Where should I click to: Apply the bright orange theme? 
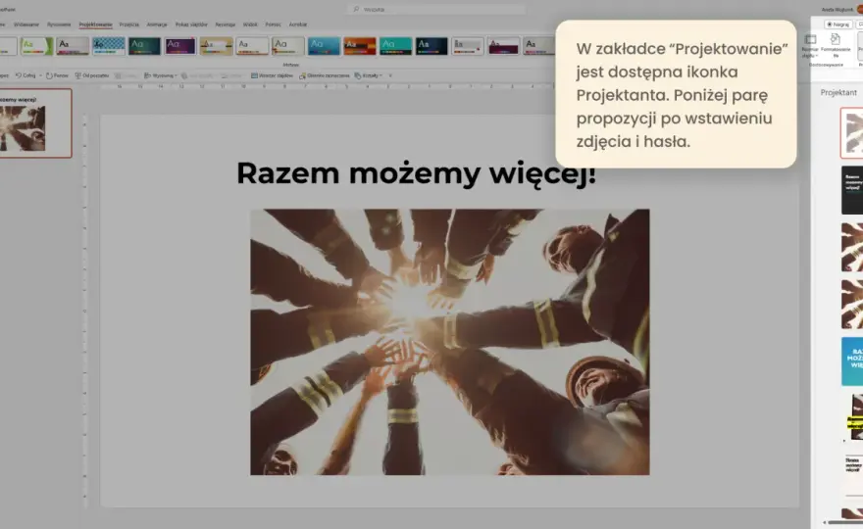pyautogui.click(x=359, y=46)
